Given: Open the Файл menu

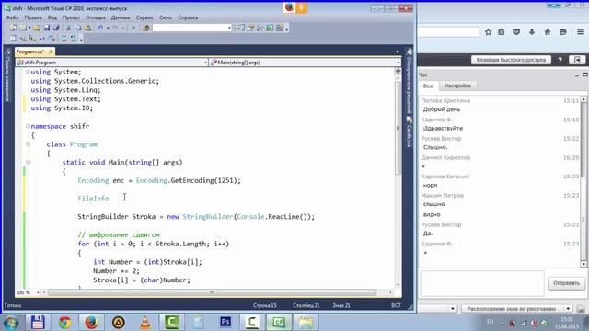Looking at the screenshot, I should click(x=12, y=17).
